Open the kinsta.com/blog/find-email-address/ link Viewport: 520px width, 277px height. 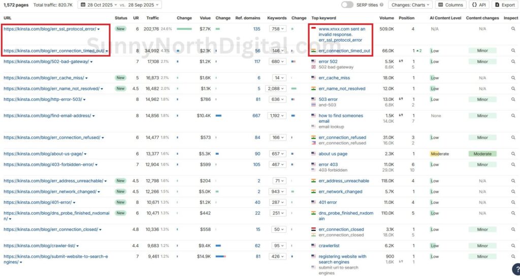click(47, 116)
